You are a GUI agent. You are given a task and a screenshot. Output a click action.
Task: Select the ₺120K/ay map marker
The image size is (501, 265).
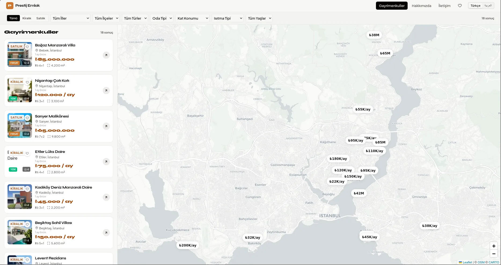point(343,170)
